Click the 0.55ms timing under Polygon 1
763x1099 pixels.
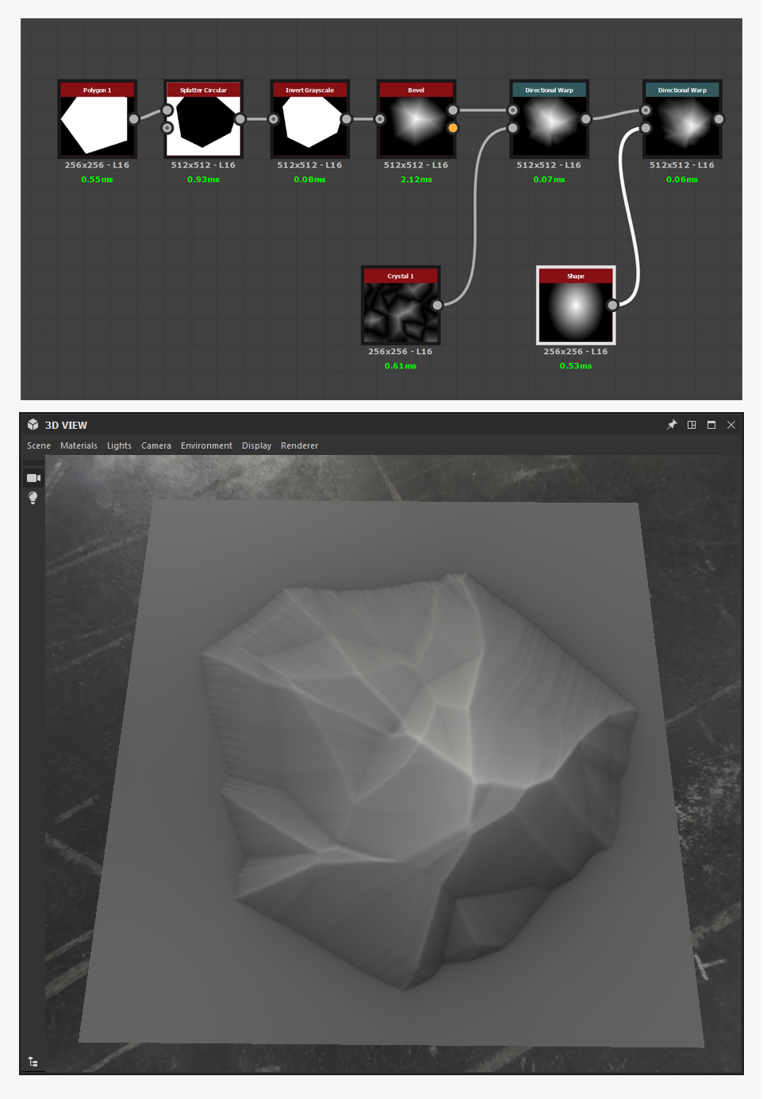click(x=97, y=179)
